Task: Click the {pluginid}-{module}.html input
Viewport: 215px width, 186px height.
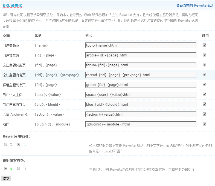Action: (141, 124)
